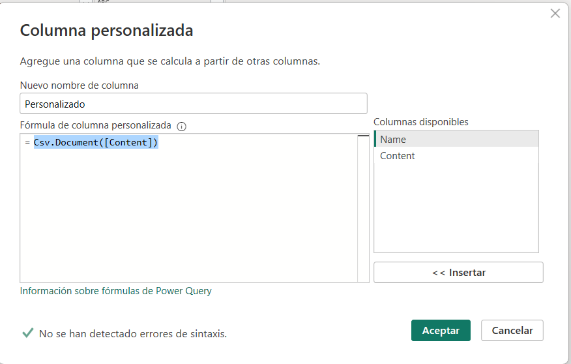Click the [Content] reference in the formula

(129, 143)
